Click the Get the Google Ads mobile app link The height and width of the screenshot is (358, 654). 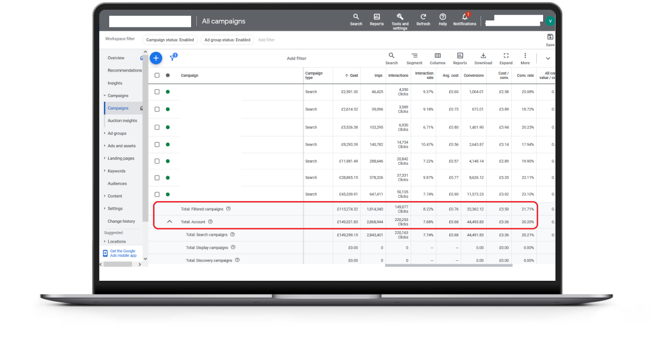123,253
